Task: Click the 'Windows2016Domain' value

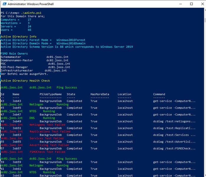Action: [71, 43]
